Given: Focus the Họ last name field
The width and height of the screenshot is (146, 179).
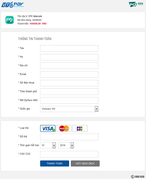Looking at the screenshot, I should point(69,57).
